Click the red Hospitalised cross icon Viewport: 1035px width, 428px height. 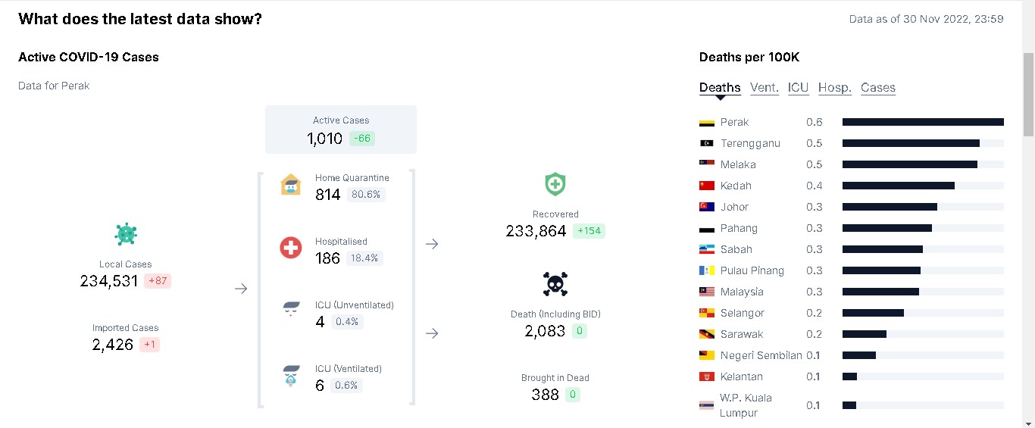click(291, 248)
